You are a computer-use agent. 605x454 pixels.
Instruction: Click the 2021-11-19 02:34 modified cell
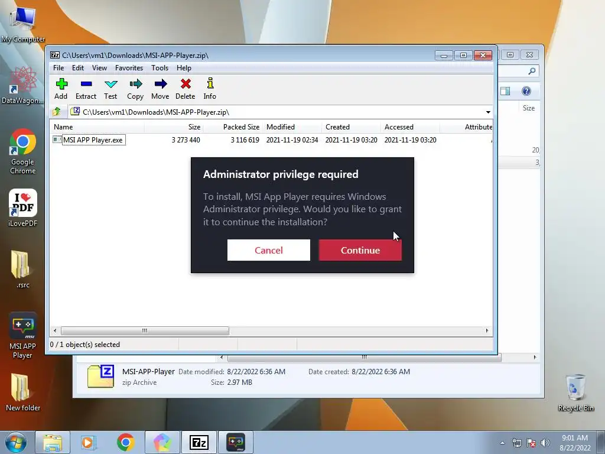pos(292,140)
